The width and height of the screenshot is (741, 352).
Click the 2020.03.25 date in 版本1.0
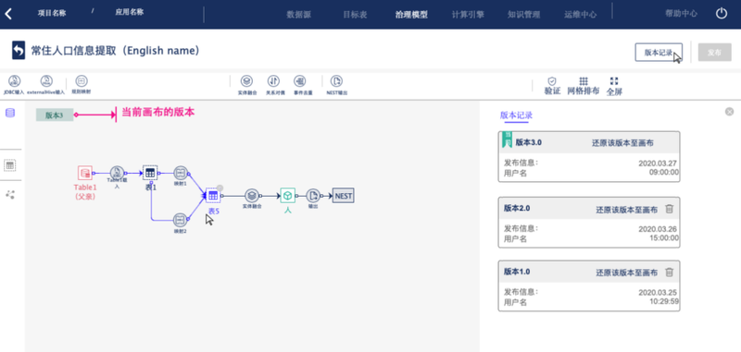click(x=659, y=292)
